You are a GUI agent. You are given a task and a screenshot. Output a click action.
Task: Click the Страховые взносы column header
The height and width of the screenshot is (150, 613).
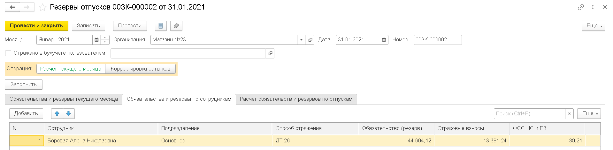point(472,128)
